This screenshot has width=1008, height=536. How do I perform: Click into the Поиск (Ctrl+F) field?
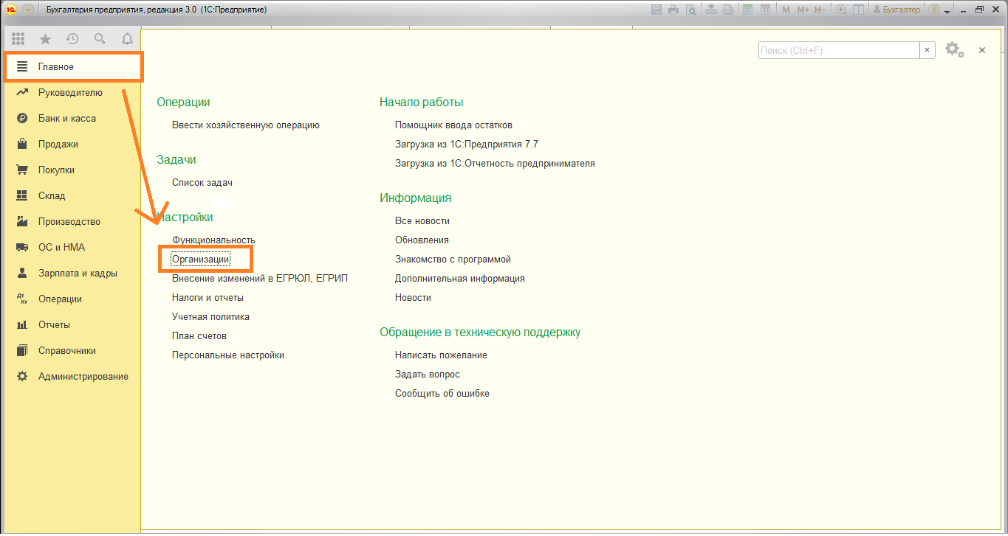coord(838,50)
